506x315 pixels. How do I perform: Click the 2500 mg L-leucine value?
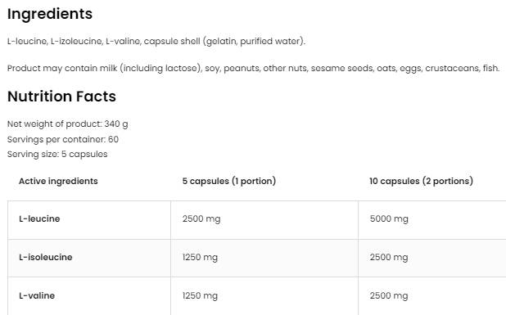tap(201, 219)
